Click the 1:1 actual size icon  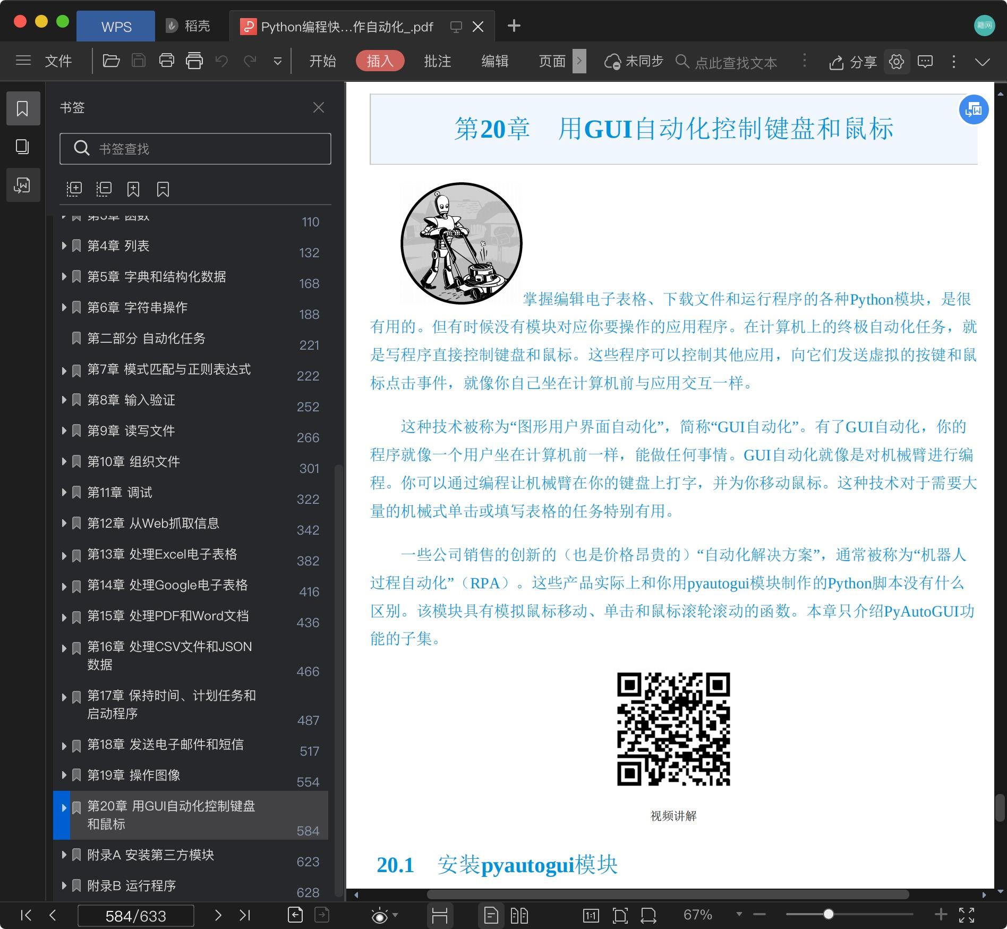point(591,915)
